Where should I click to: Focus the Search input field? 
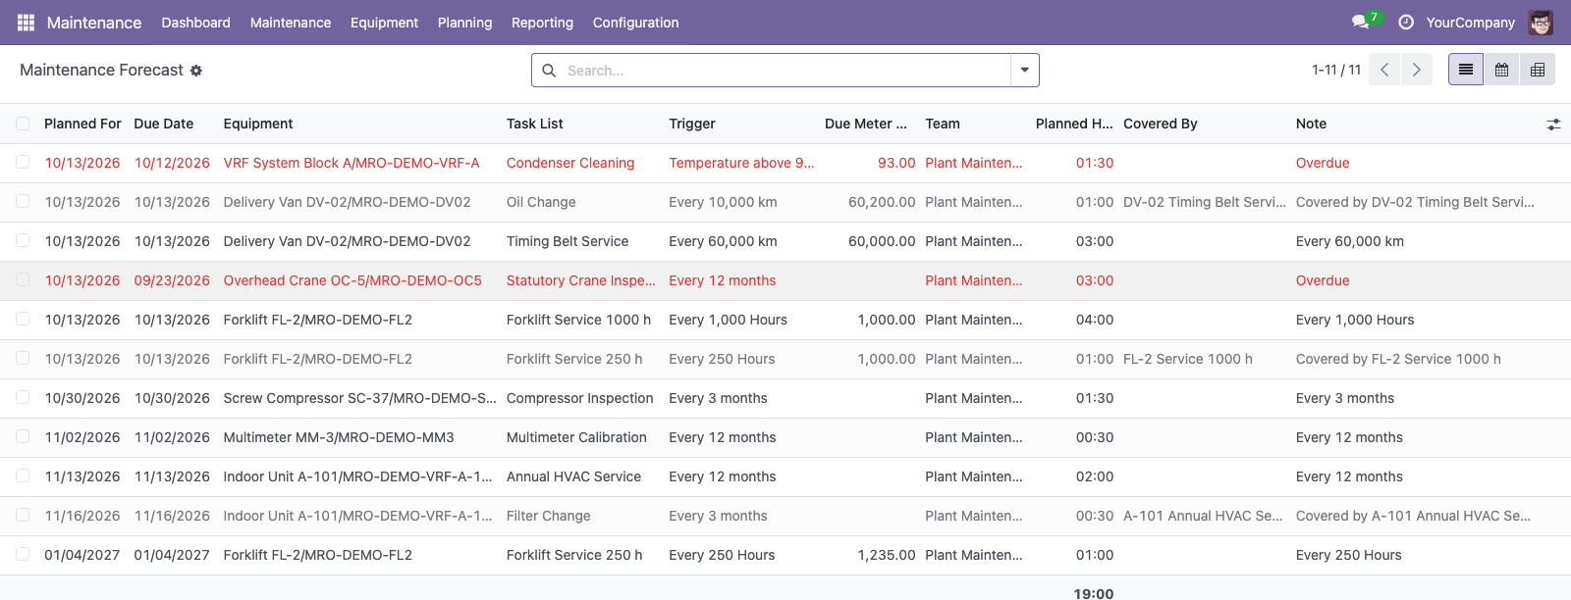(785, 71)
